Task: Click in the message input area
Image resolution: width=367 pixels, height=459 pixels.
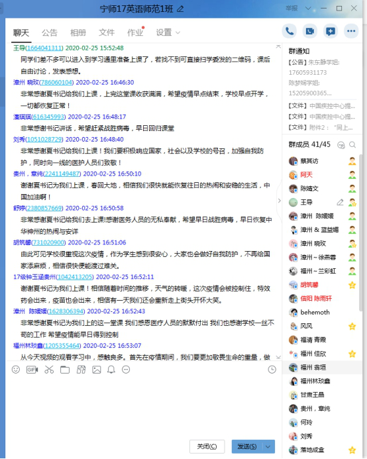Action: (144, 407)
